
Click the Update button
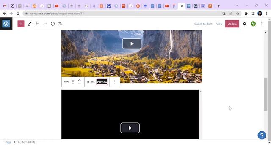(232, 24)
